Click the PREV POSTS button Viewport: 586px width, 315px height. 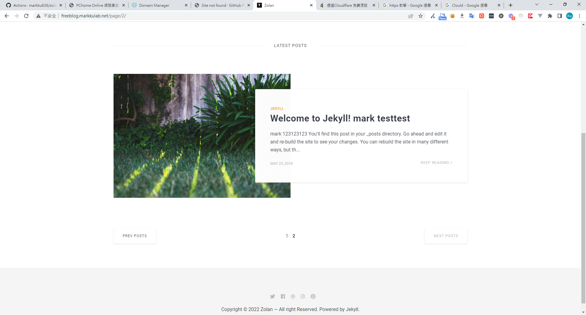coord(135,236)
